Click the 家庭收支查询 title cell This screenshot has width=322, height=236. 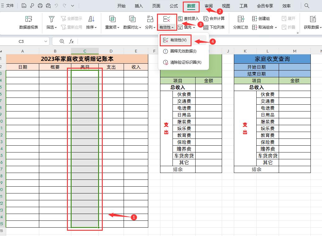(x=272, y=59)
